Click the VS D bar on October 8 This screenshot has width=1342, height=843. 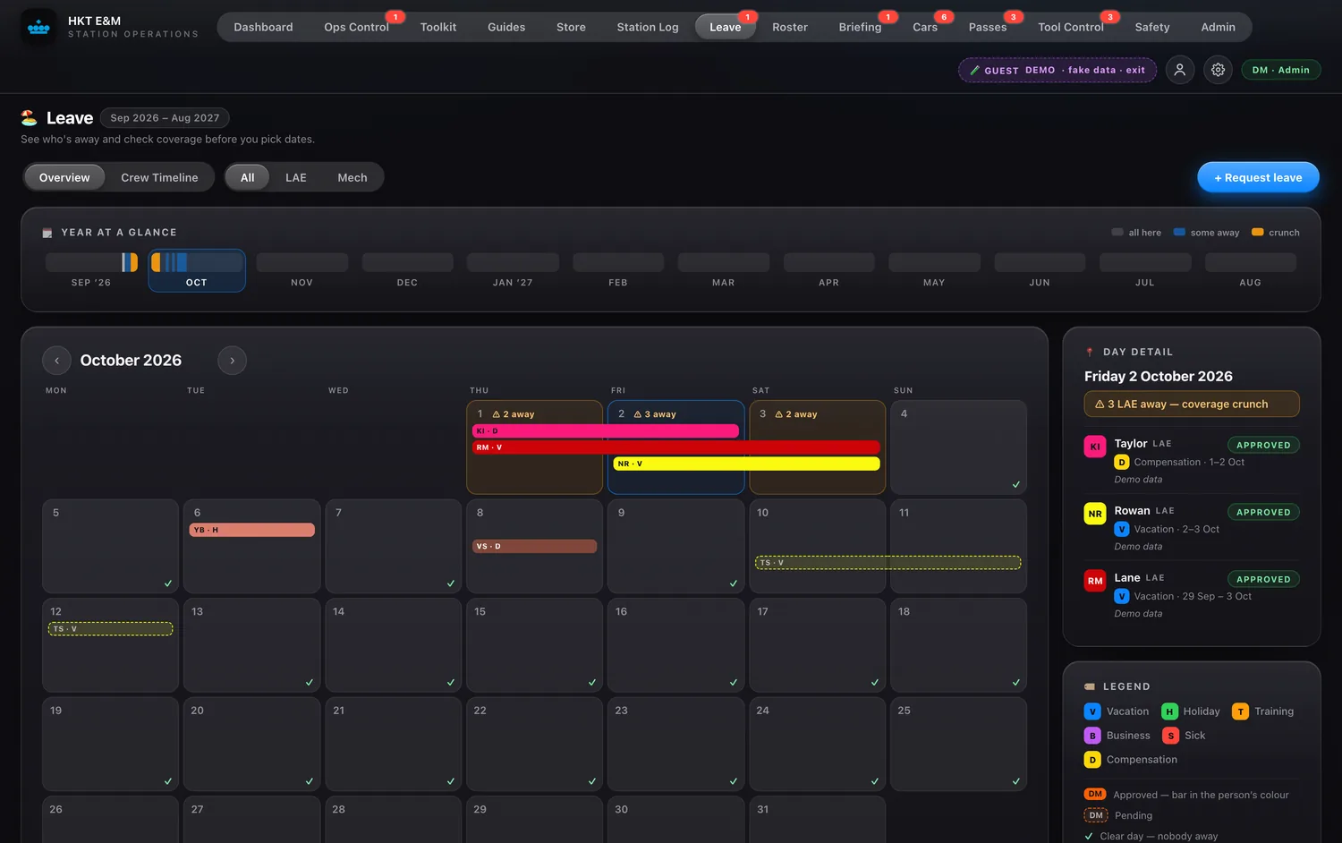(534, 546)
